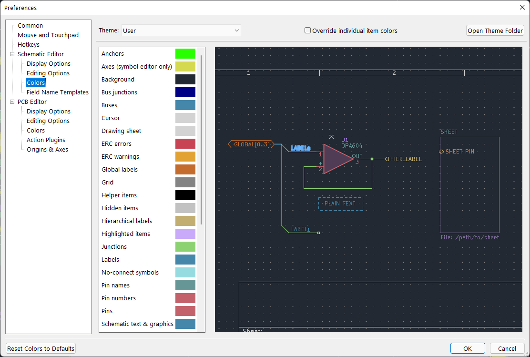Change Schematic text & graphics swatch

[x=185, y=324]
